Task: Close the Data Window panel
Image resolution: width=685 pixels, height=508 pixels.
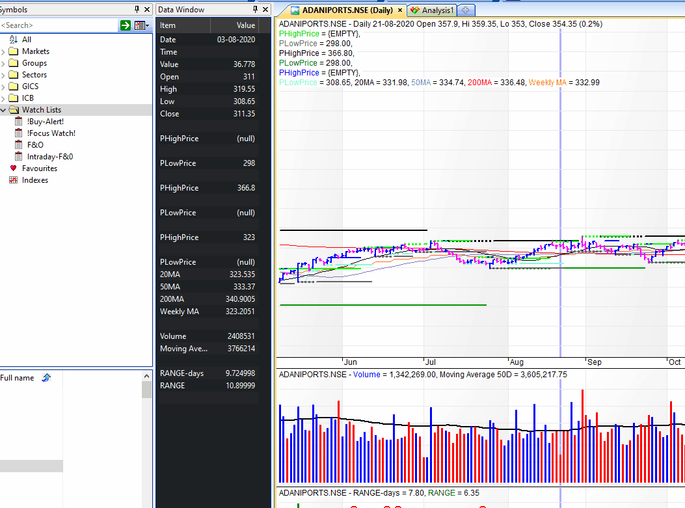Action: pos(265,9)
